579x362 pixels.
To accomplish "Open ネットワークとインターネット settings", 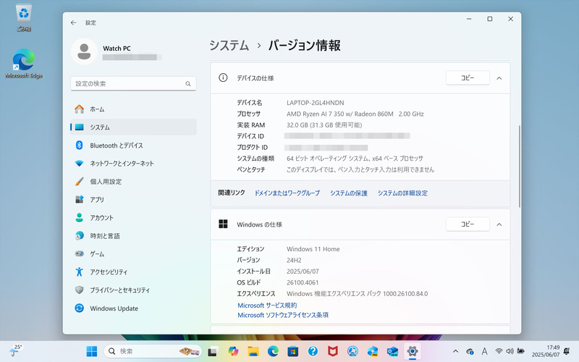I will [133, 164].
